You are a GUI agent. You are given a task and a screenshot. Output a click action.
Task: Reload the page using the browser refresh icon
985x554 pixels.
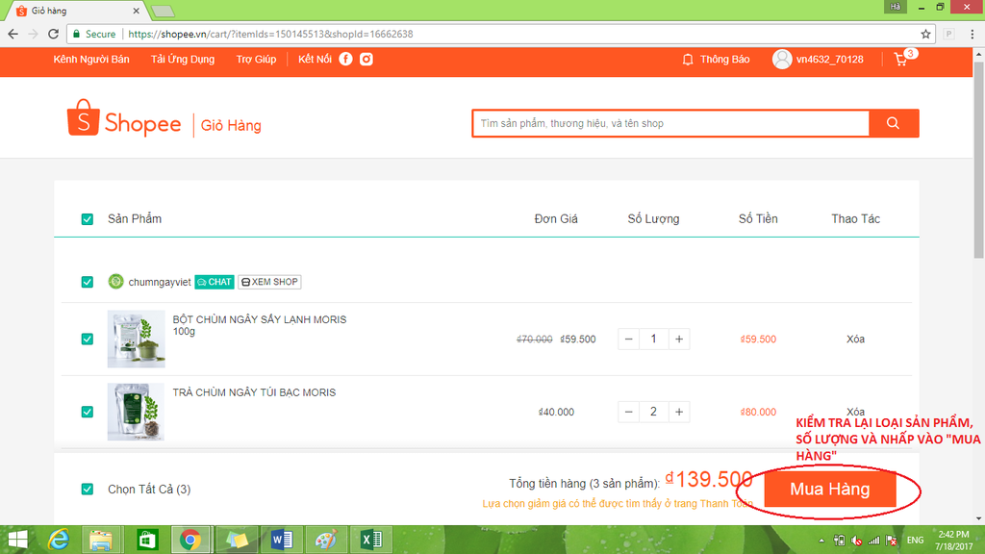click(54, 34)
